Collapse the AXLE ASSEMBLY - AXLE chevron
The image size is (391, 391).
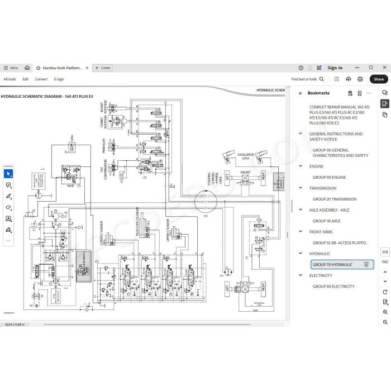point(301,209)
